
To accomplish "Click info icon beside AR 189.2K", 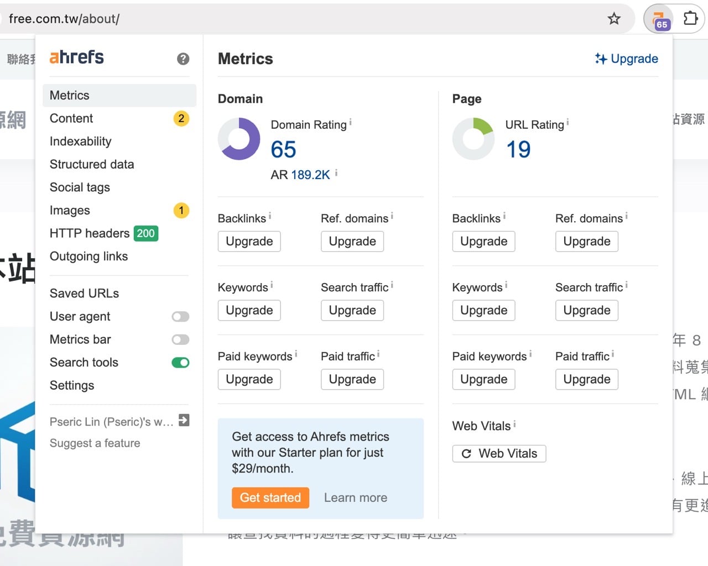I will [x=336, y=173].
